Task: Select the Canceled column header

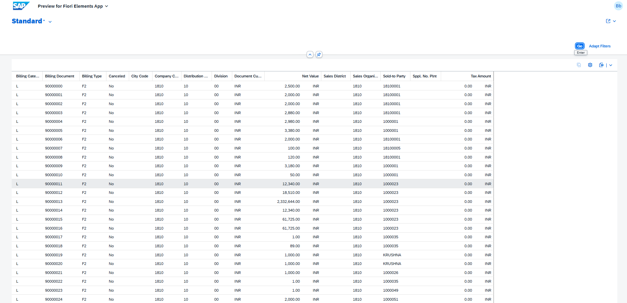Action: click(117, 76)
